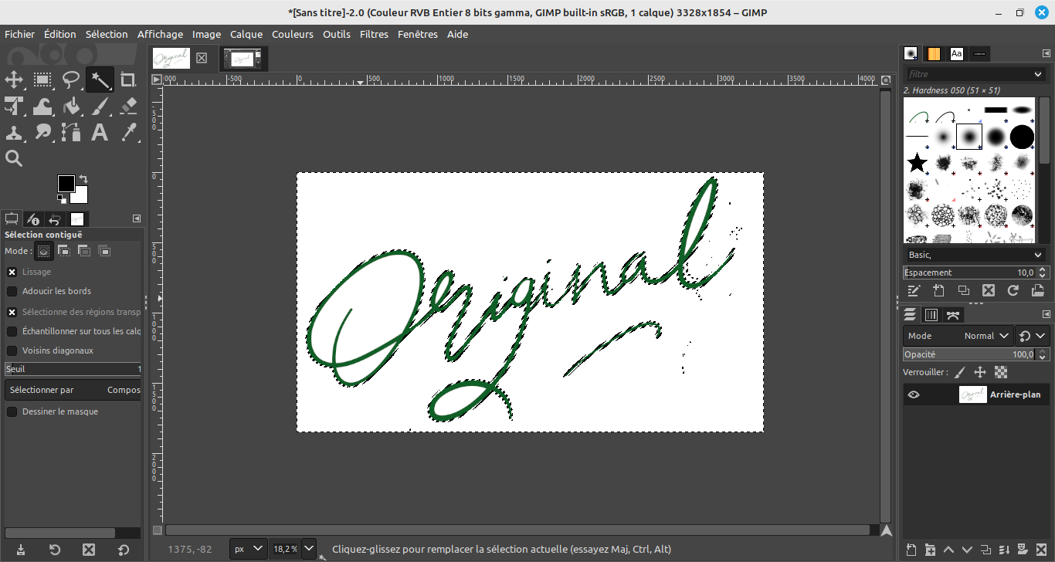The width and height of the screenshot is (1055, 562).
Task: Choose the Free Select lasso tool
Action: pos(71,80)
